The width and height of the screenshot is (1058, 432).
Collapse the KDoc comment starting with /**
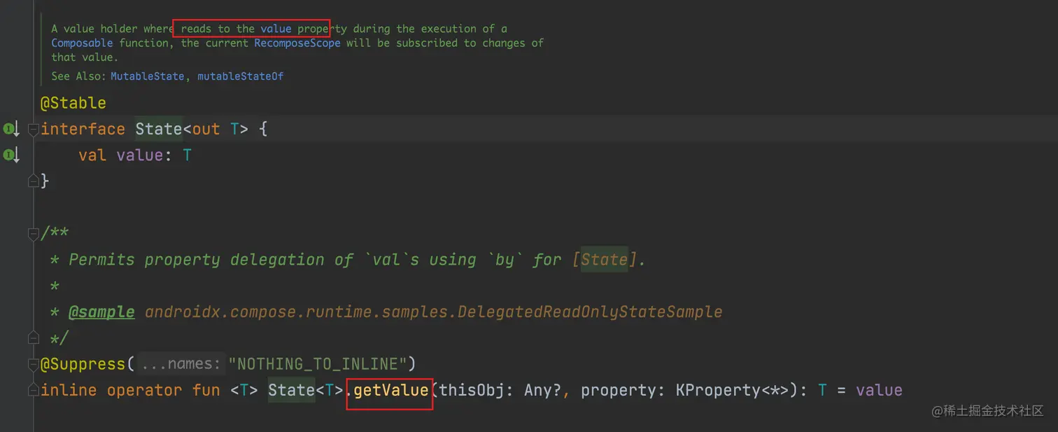pos(32,233)
